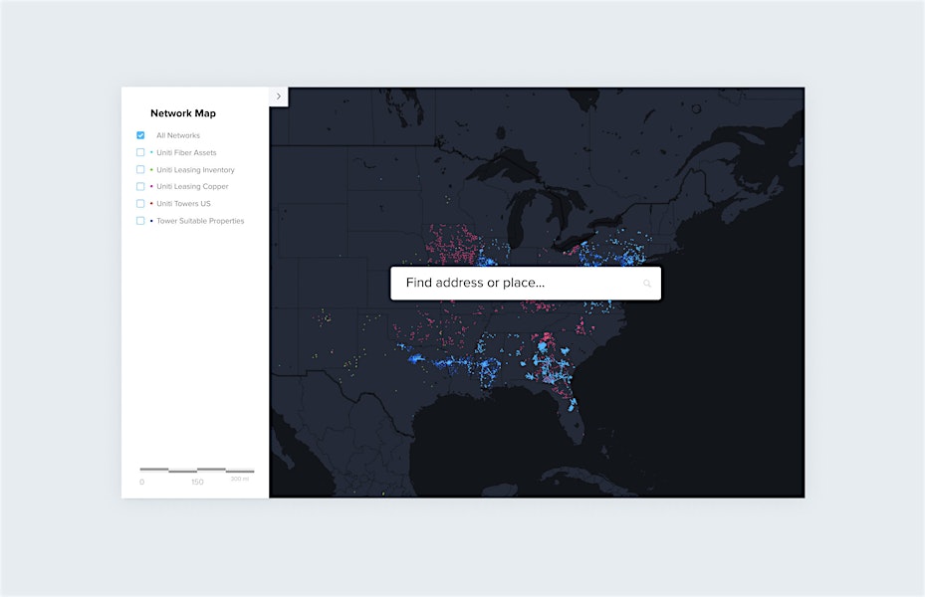Click the green dot beside Uniti Leasing Inventory
Viewport: 925px width, 597px height.
click(151, 170)
